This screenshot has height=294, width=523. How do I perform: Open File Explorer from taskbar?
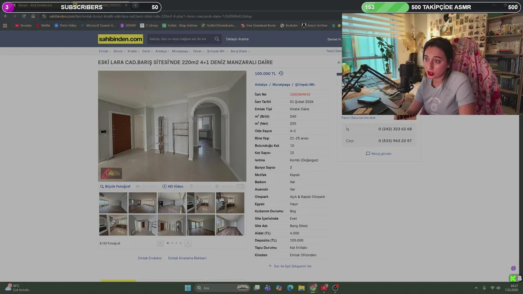pos(301,288)
